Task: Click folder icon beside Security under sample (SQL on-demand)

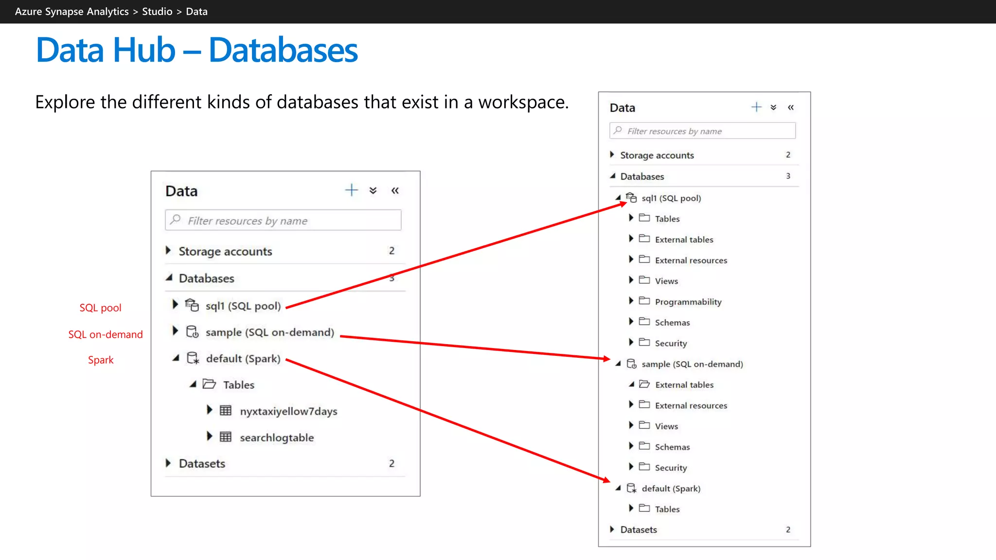Action: 644,467
